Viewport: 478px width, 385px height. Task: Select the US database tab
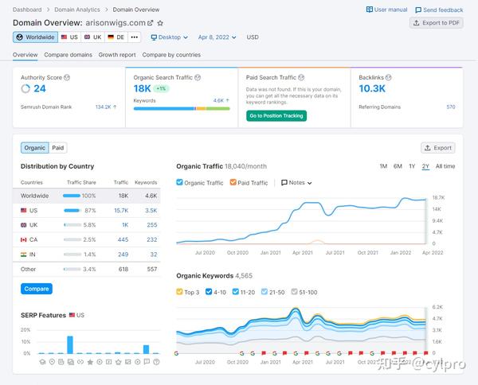tap(69, 37)
